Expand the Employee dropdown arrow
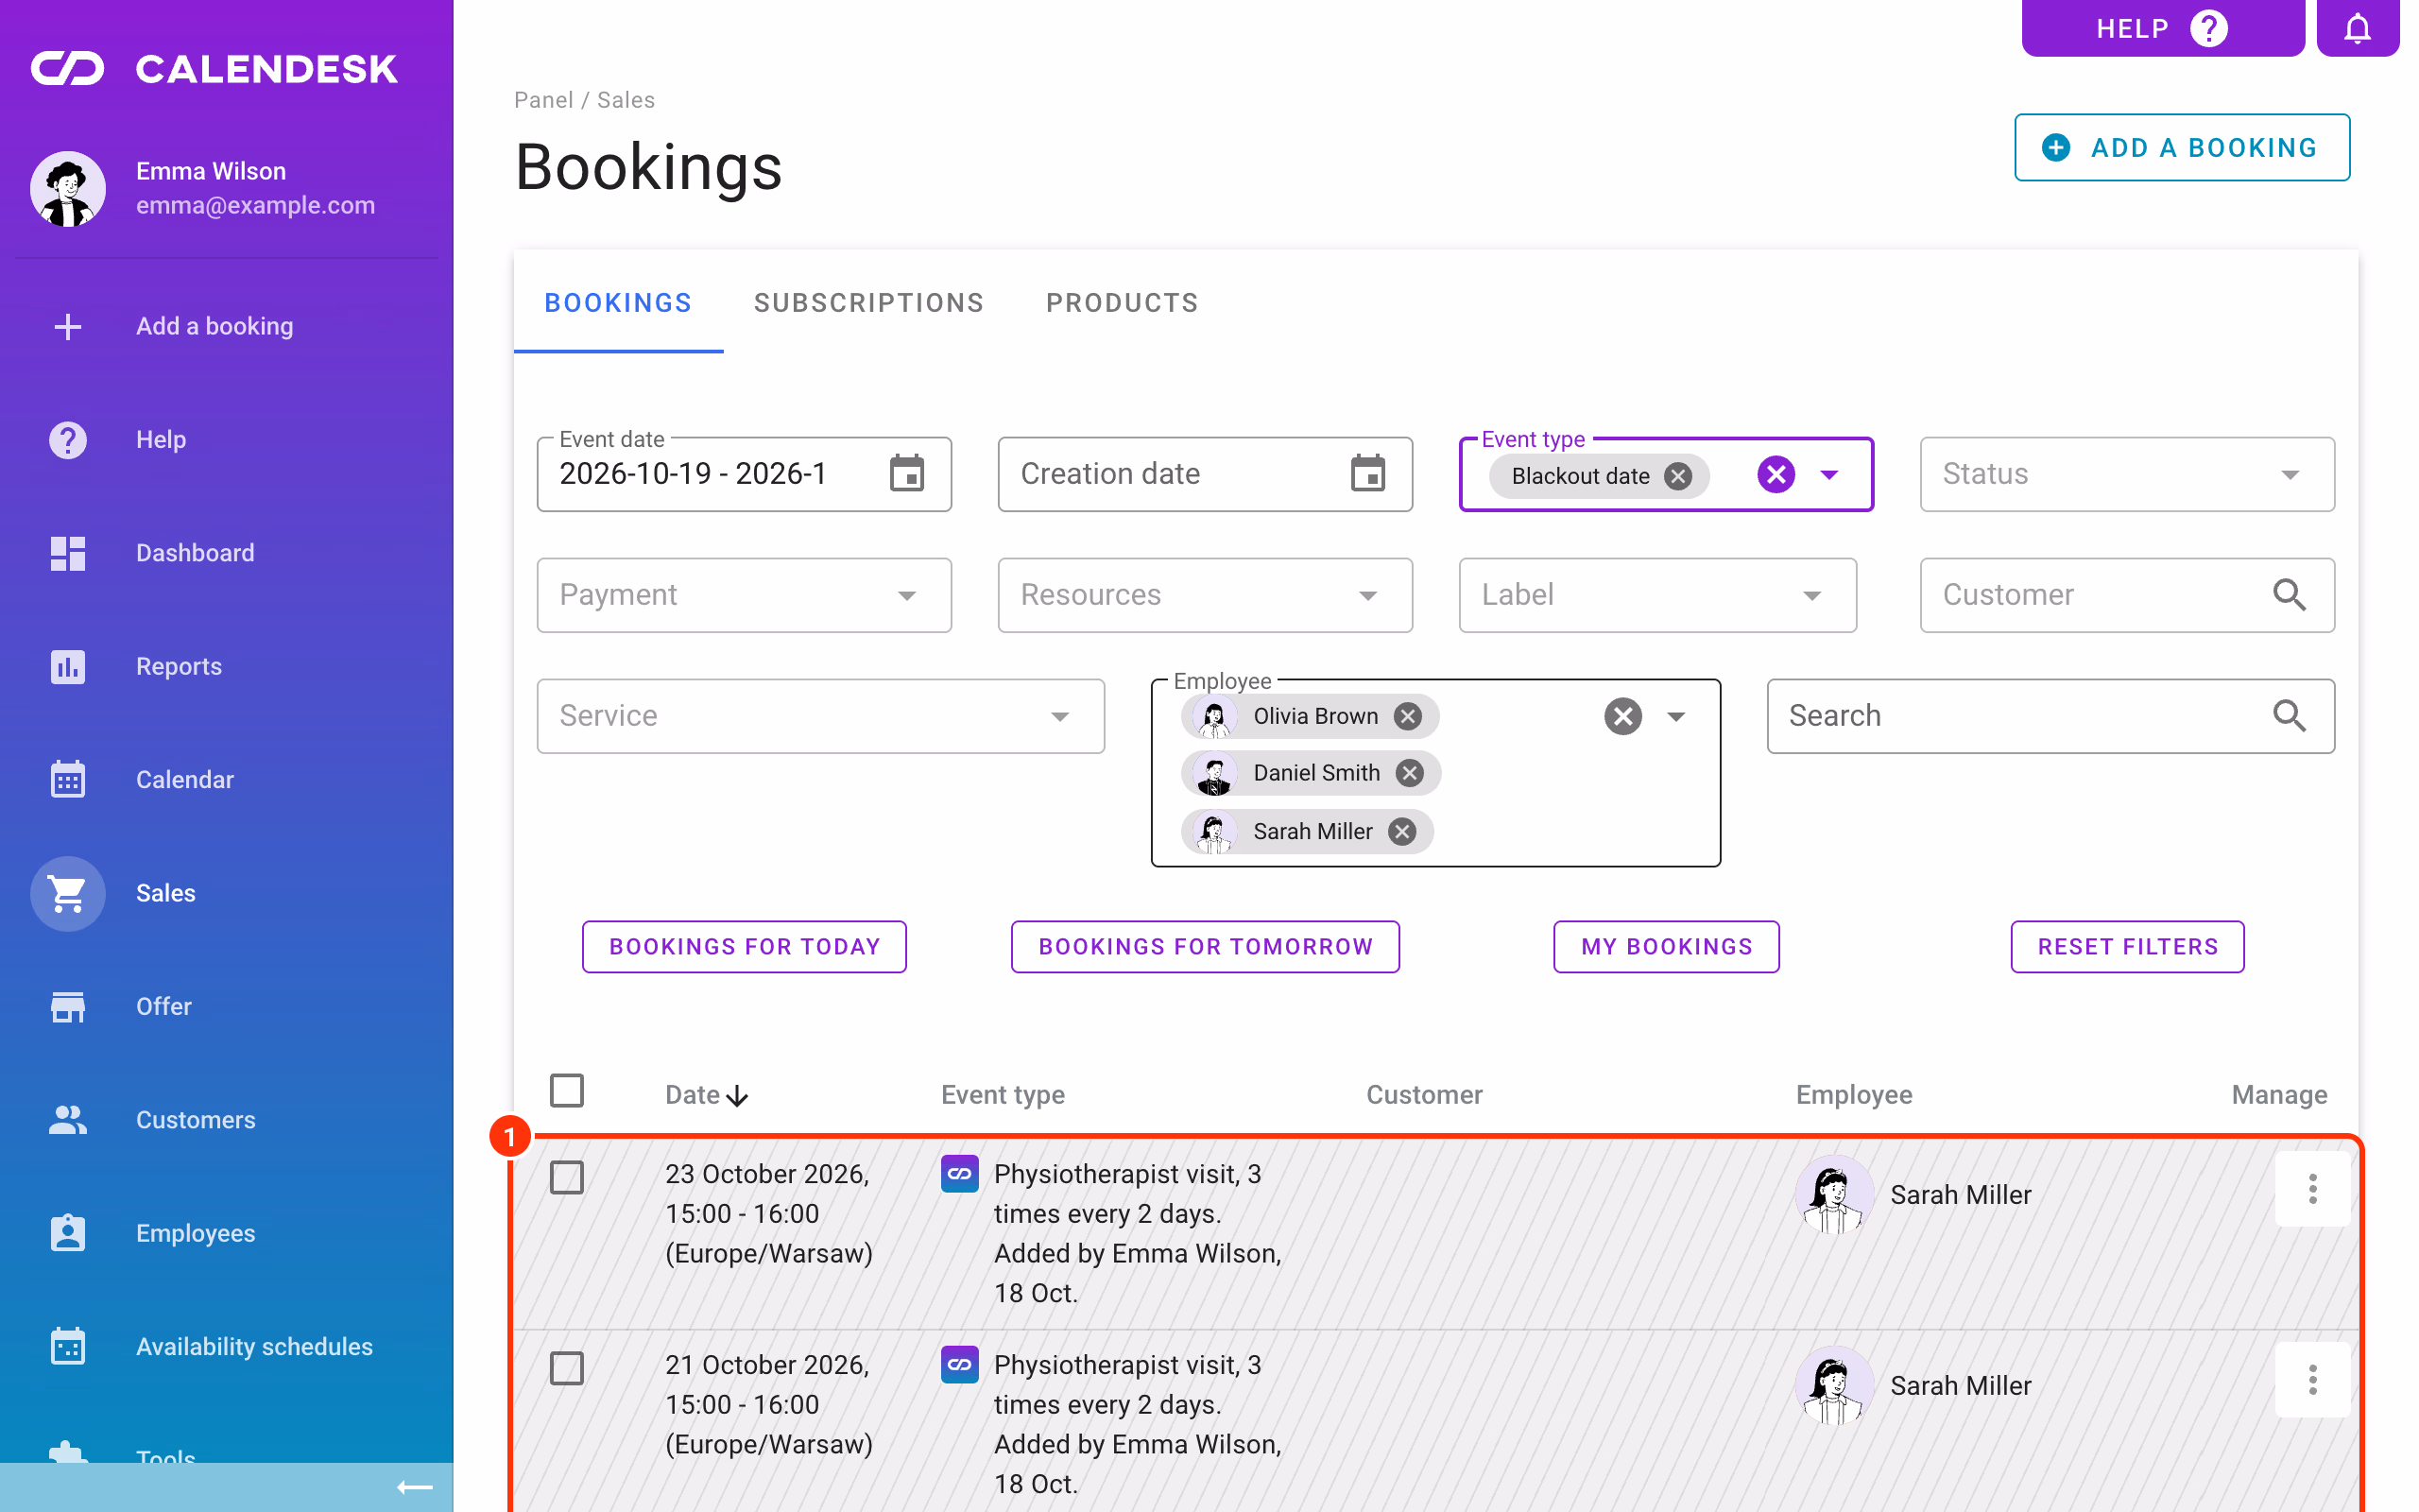Image resolution: width=2419 pixels, height=1512 pixels. tap(1677, 716)
